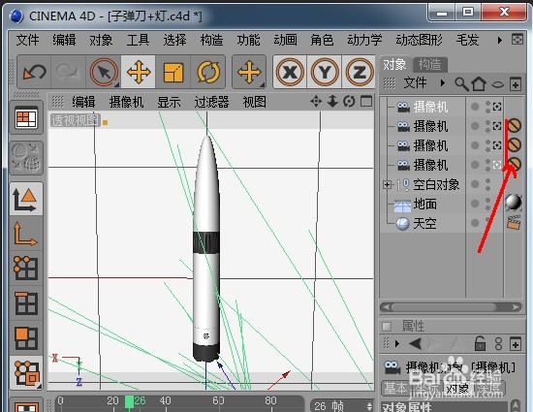Screen dimensions: 533x412
Task: Toggle visibility dot of 空白对象
Action: (475, 184)
